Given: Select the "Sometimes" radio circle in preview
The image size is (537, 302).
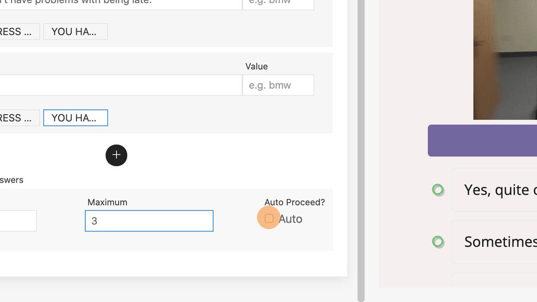Looking at the screenshot, I should 438,242.
